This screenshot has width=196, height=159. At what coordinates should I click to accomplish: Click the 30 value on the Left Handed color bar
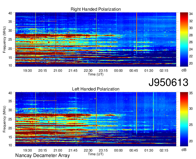tap(191, 109)
